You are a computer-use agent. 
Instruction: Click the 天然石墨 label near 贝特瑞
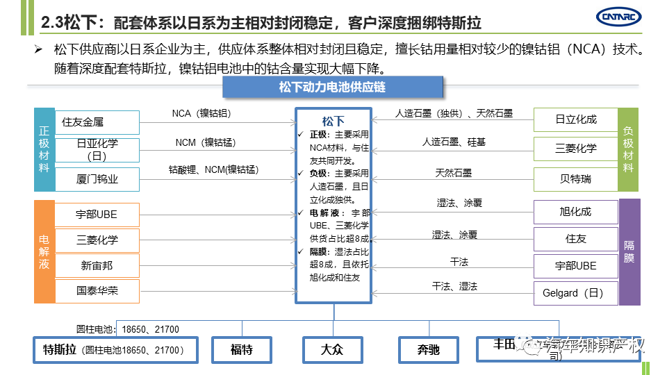[454, 173]
